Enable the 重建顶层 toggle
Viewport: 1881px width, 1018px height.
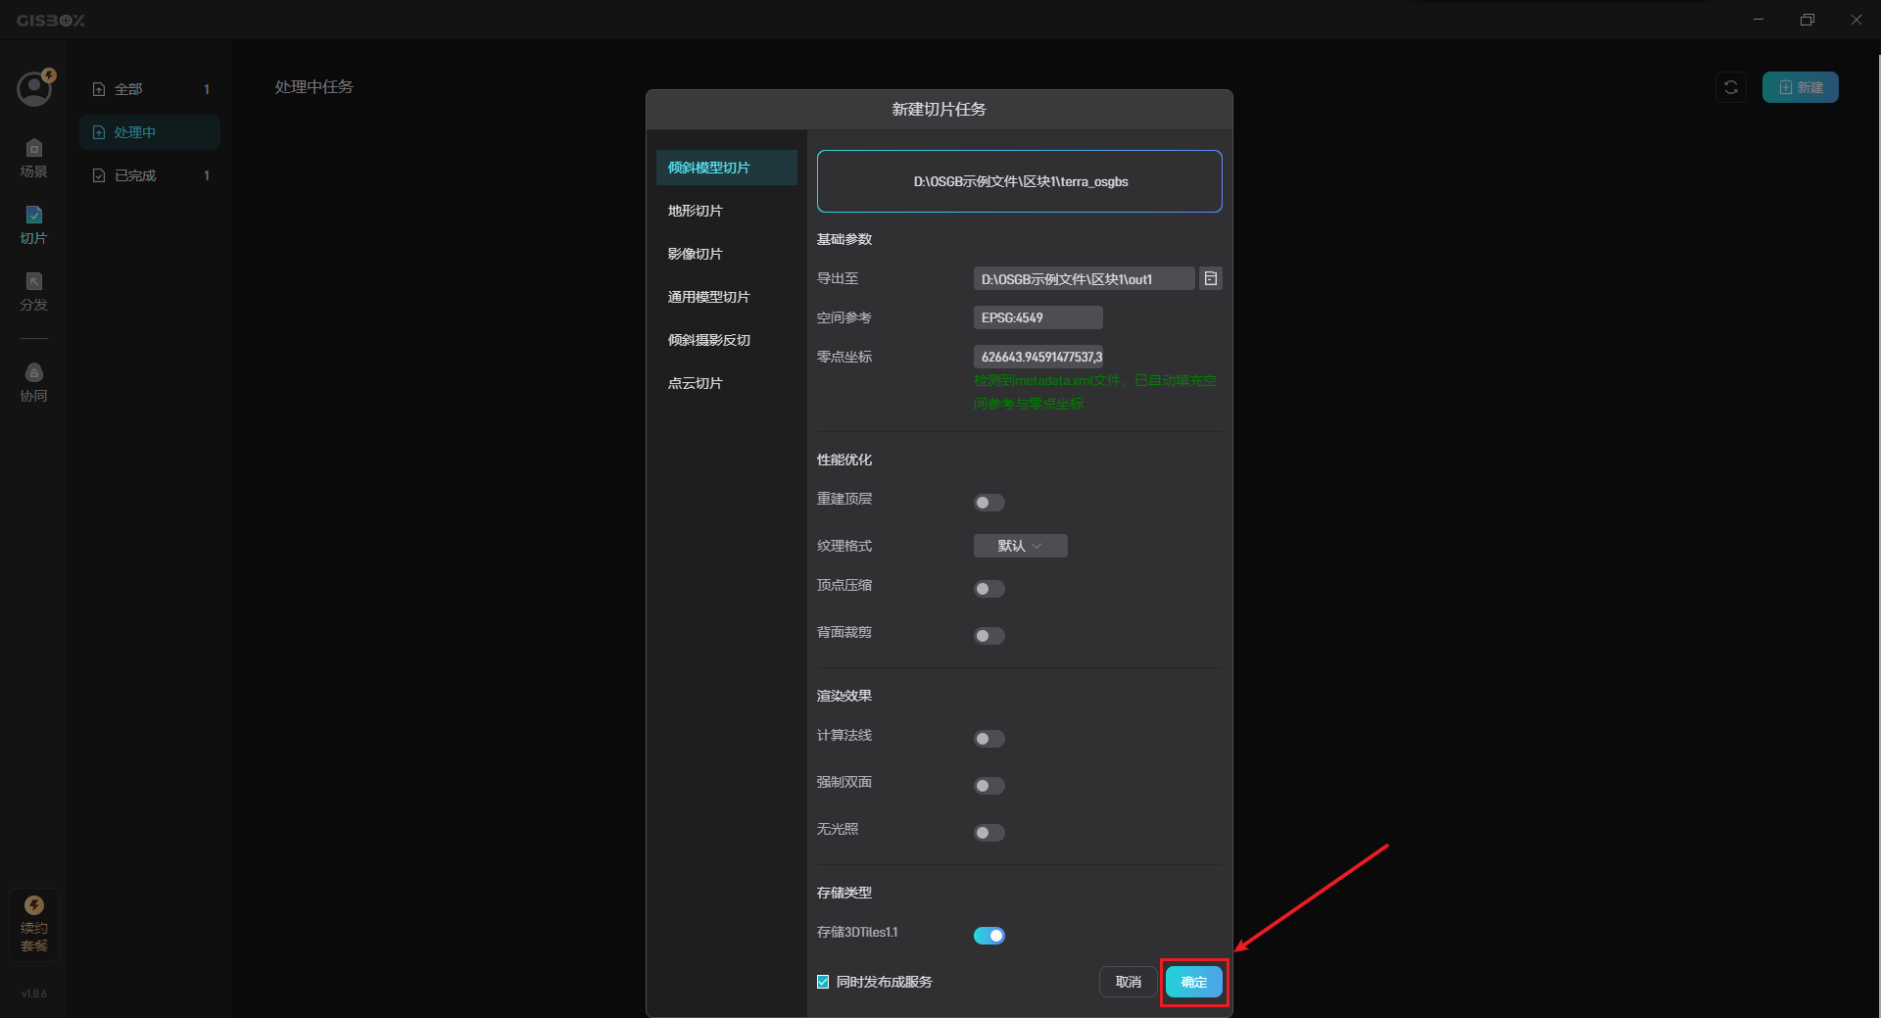point(989,502)
